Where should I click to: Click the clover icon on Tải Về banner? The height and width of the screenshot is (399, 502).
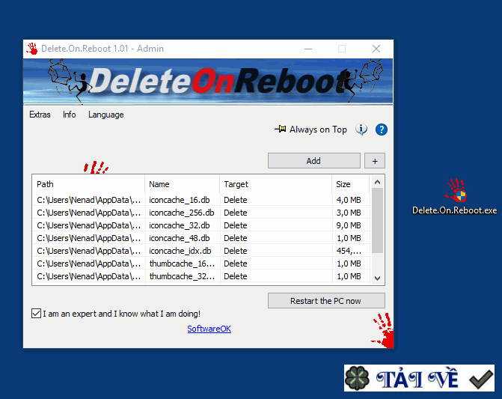coord(357,378)
